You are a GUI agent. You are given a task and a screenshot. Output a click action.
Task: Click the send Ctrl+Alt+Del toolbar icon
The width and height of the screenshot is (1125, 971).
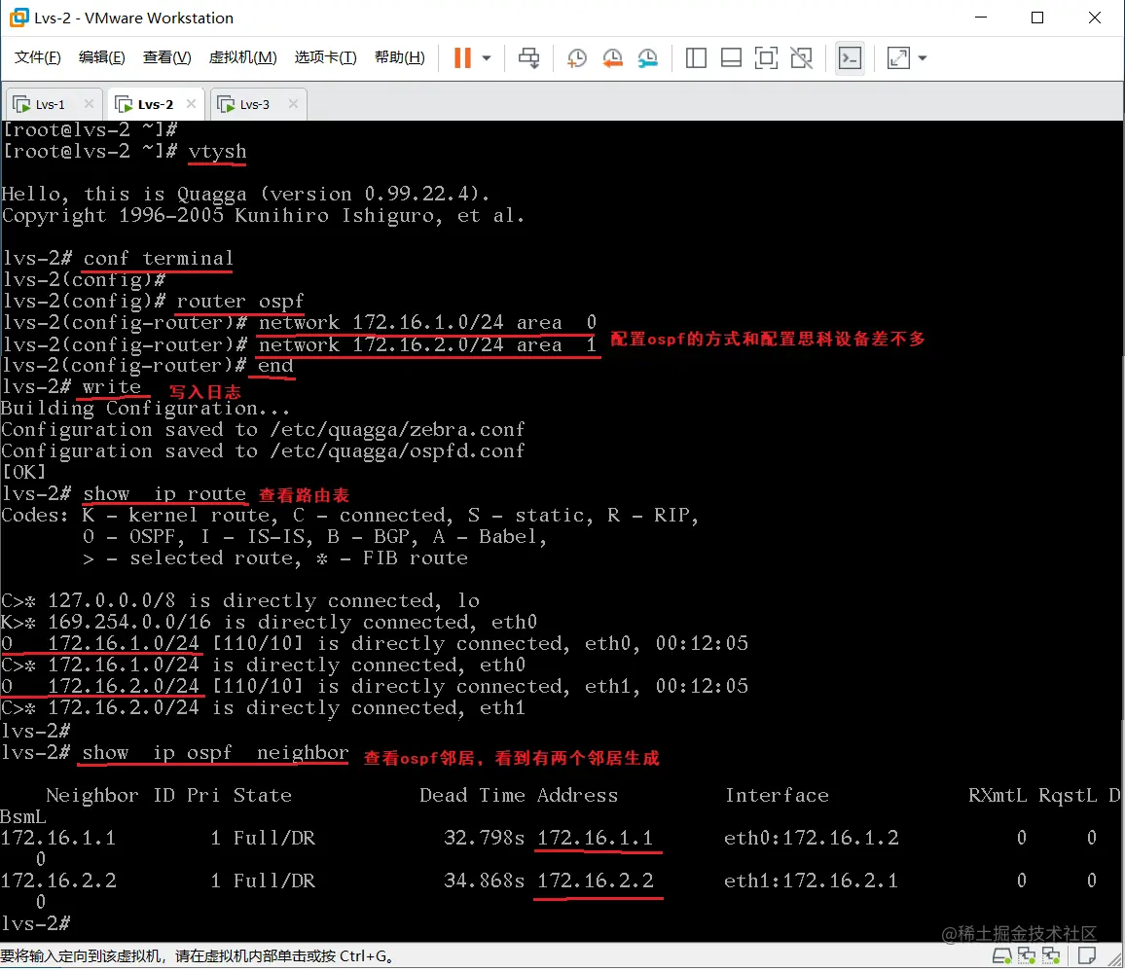pyautogui.click(x=528, y=58)
